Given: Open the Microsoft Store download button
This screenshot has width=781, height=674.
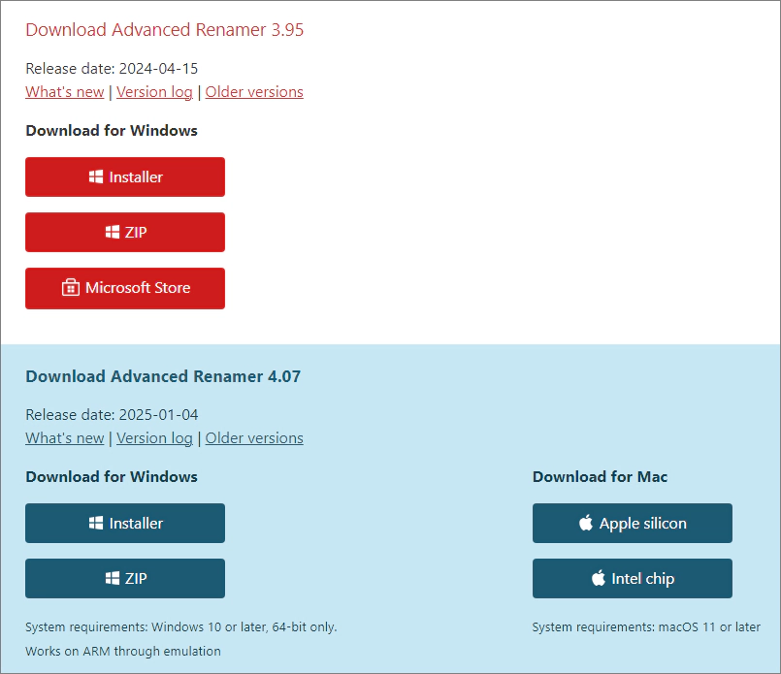Looking at the screenshot, I should point(125,288).
